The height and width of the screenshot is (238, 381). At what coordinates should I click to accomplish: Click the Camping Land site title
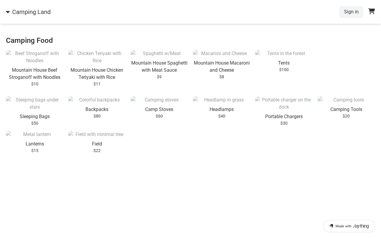click(31, 12)
